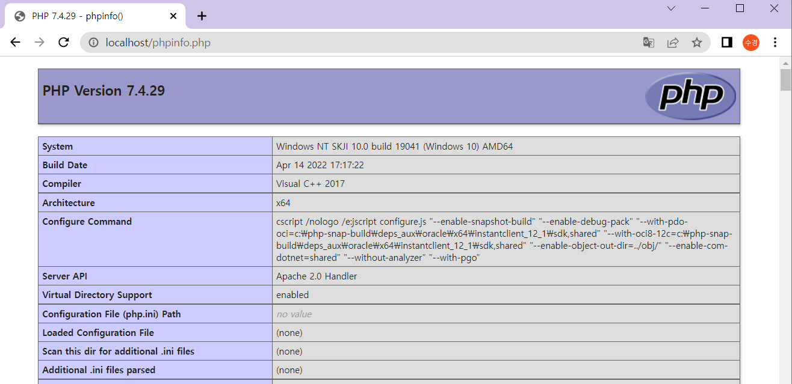View site information for localhost

(93, 43)
